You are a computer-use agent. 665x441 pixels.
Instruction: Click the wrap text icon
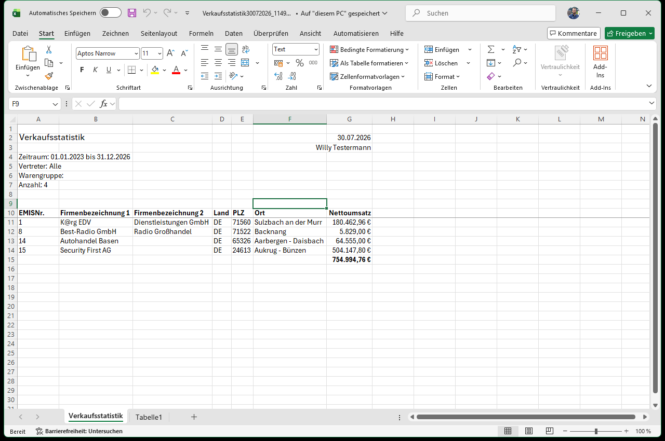(x=245, y=49)
